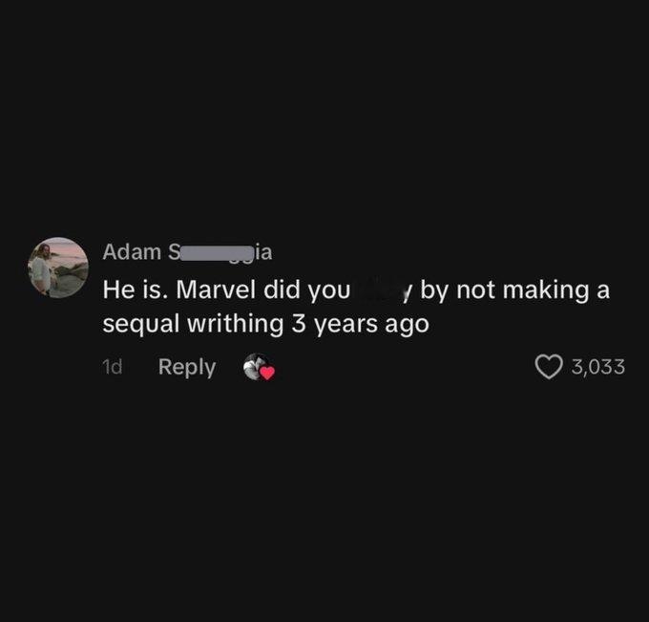Screen dimensions: 649x622
Task: Open the commenter's round profile picture
Action: (x=58, y=268)
